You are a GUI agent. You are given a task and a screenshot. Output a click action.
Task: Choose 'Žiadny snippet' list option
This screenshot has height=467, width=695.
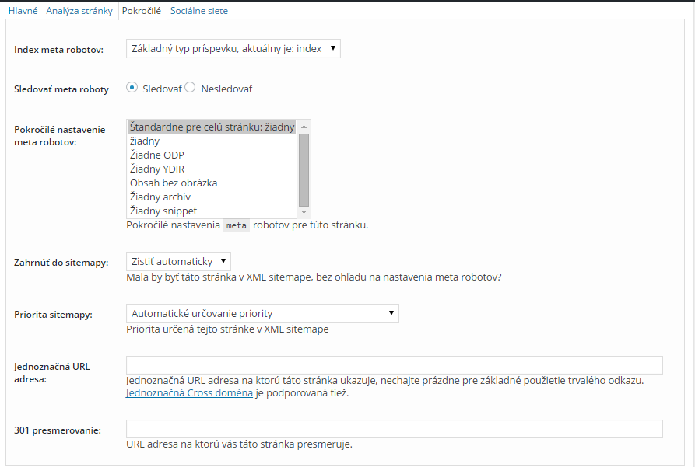(x=163, y=211)
